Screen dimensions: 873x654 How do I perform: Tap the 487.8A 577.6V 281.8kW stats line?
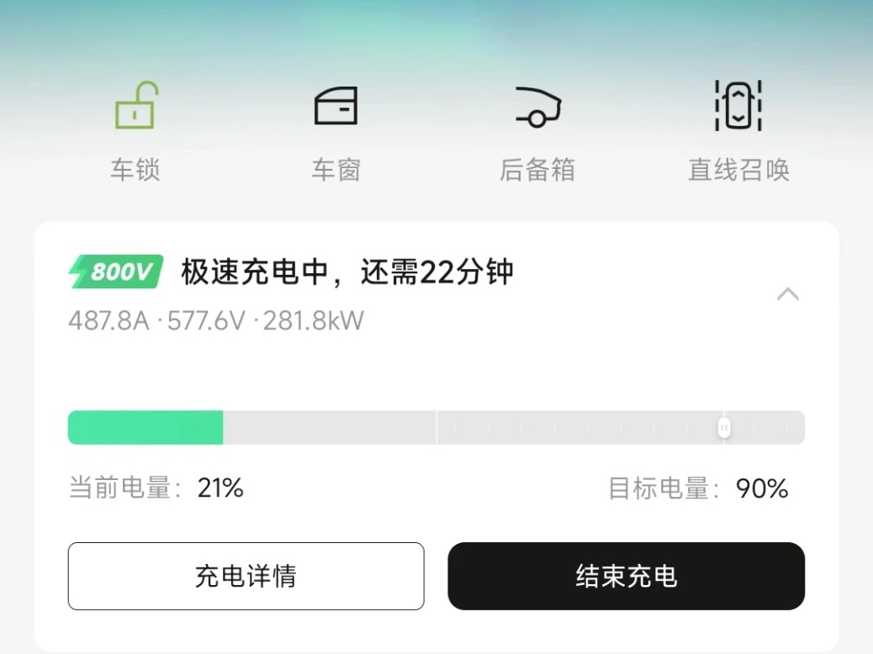[216, 321]
